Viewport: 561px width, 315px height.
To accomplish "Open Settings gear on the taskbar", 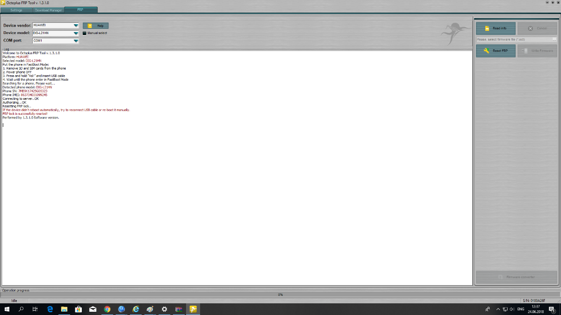I will (x=165, y=309).
